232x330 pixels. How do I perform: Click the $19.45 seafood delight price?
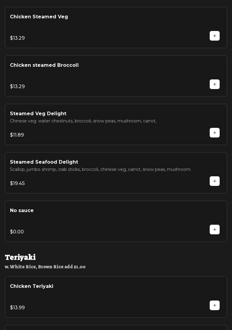[x=17, y=184]
